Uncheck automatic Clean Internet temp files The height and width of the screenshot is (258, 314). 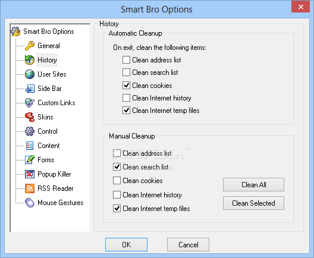tap(126, 111)
